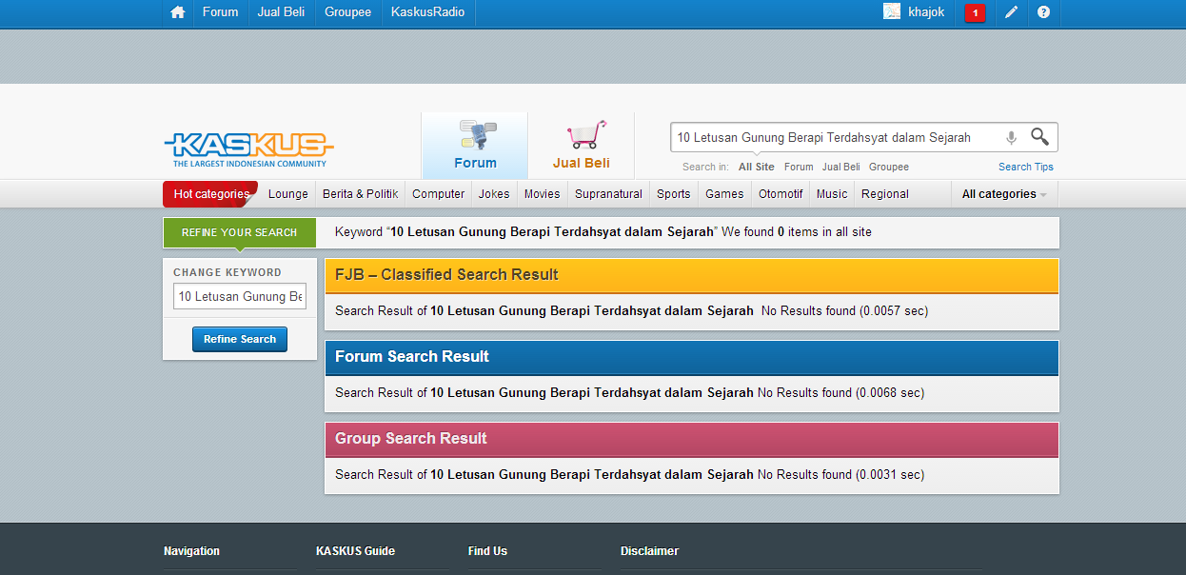Click the REFINE YOUR SEARCH green header
The width and height of the screenshot is (1186, 575).
click(240, 232)
